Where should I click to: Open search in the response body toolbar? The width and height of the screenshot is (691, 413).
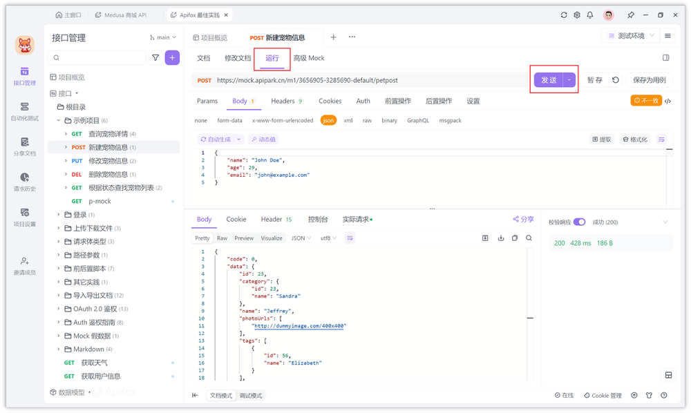click(x=528, y=238)
